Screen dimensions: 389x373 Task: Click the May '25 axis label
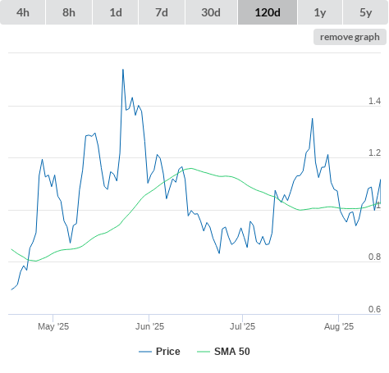pos(53,326)
